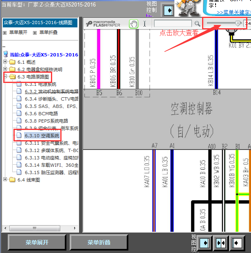This screenshot has width=251, height=253.
Task: Open 6.3.14 车载WIFI page
Action: (51, 165)
